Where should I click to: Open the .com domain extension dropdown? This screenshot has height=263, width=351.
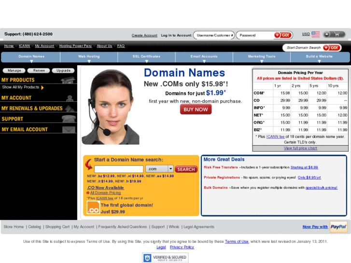[x=159, y=169]
